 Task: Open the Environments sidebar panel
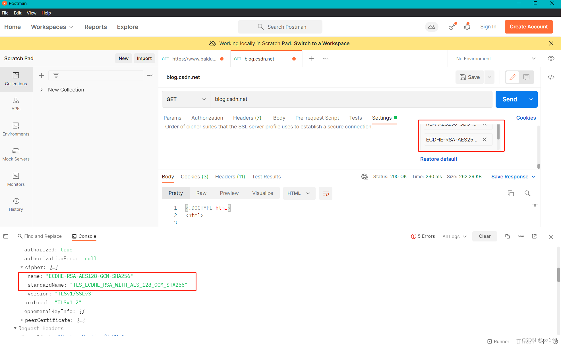click(16, 129)
